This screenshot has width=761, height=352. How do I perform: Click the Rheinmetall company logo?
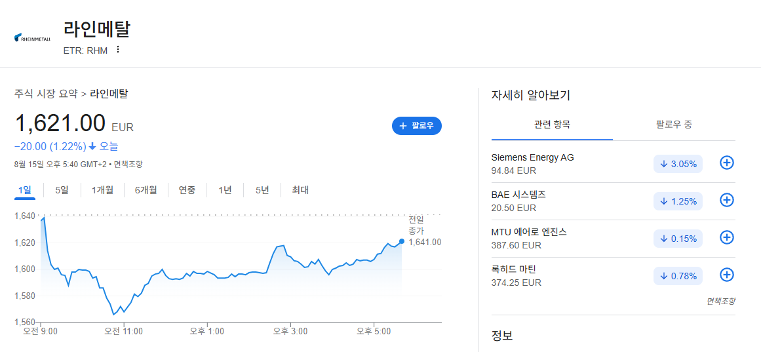[x=33, y=37]
